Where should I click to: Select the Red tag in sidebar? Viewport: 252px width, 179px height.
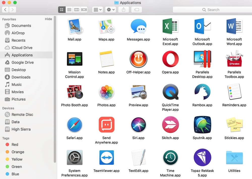[15, 145]
